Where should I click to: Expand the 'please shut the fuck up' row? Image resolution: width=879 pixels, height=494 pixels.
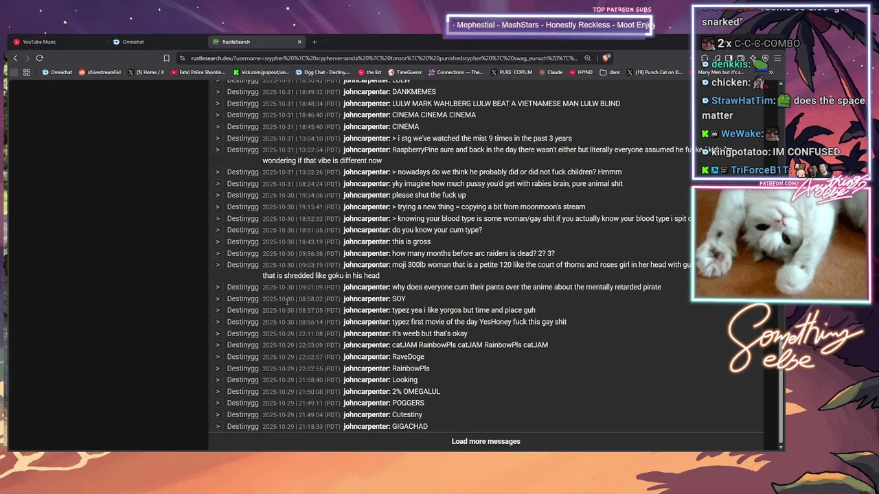[218, 196]
